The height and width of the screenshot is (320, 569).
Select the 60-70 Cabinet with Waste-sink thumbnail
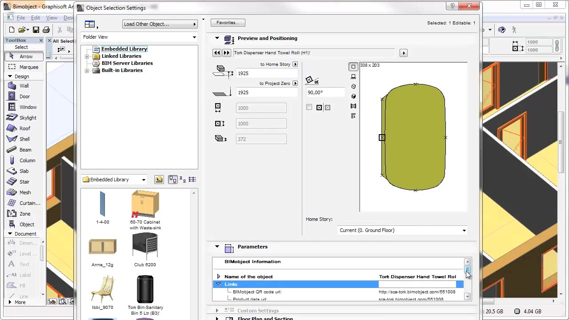pos(145,210)
